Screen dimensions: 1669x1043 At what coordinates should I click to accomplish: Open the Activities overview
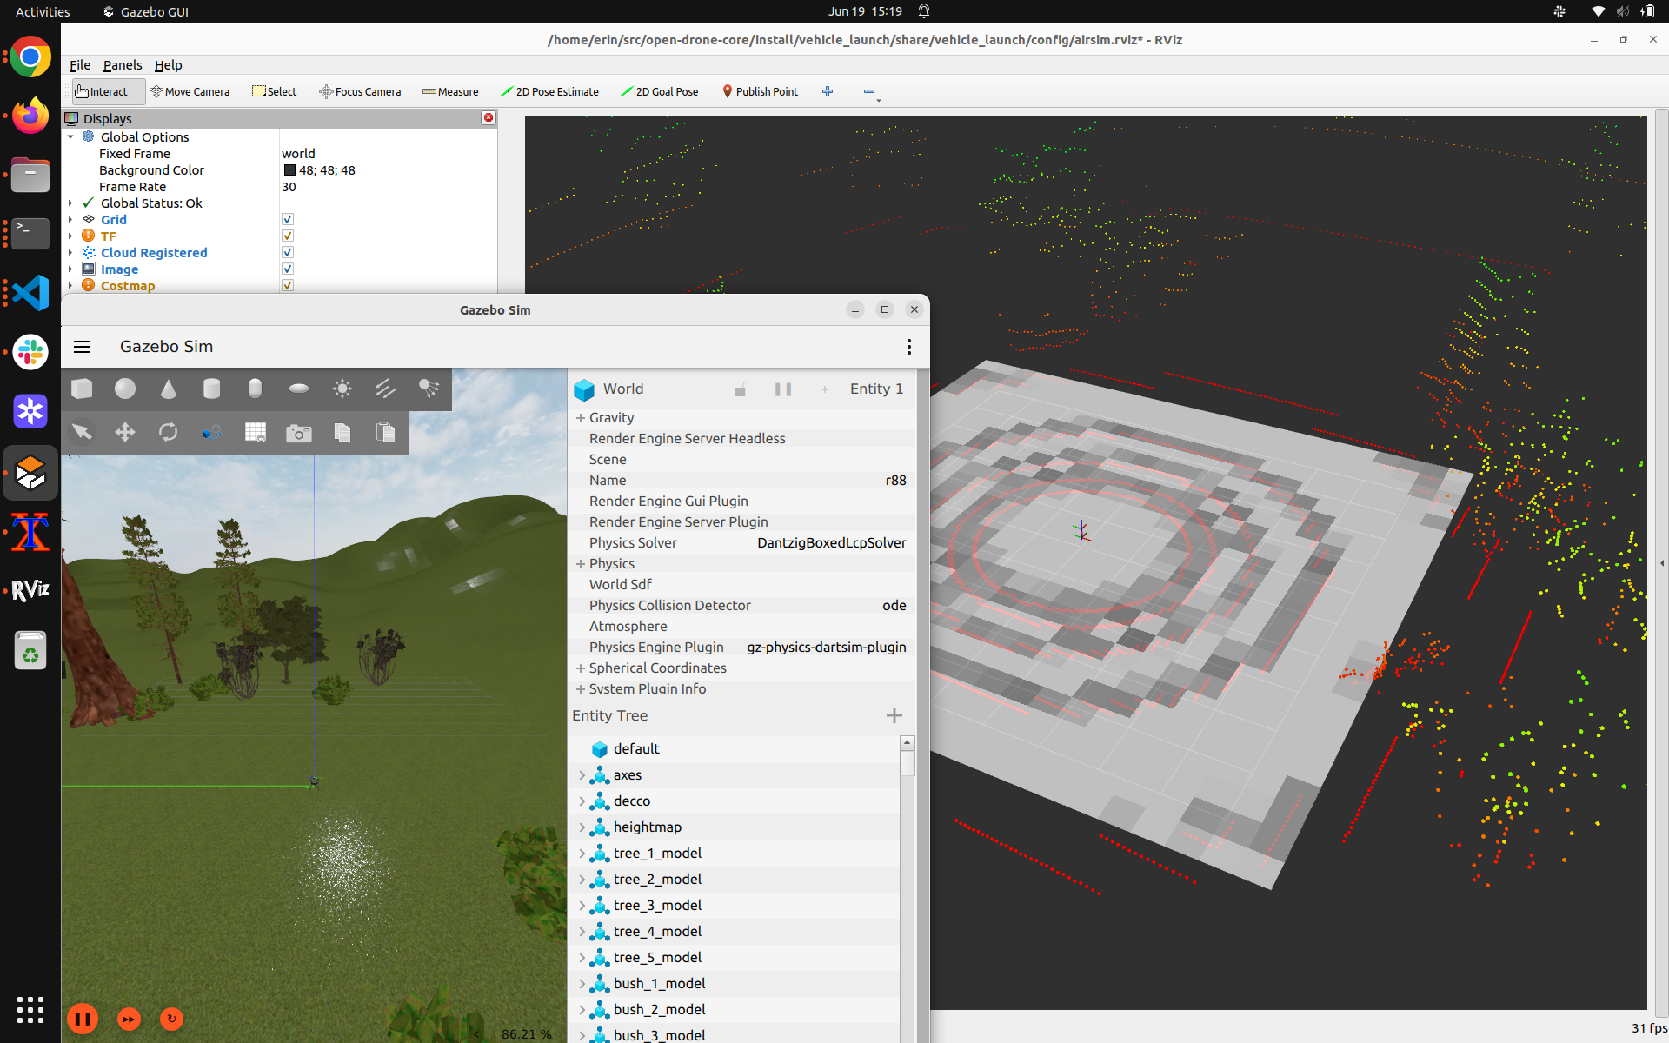coord(43,11)
